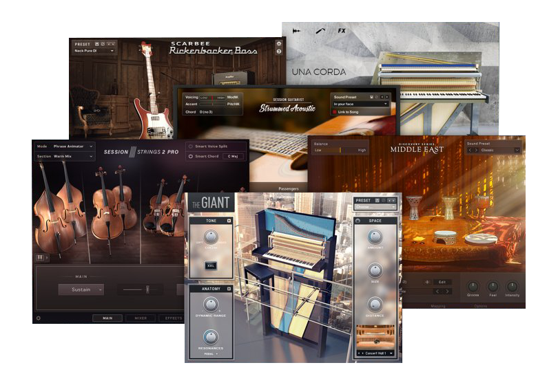Click The Giant Resonances knob

click(x=211, y=337)
